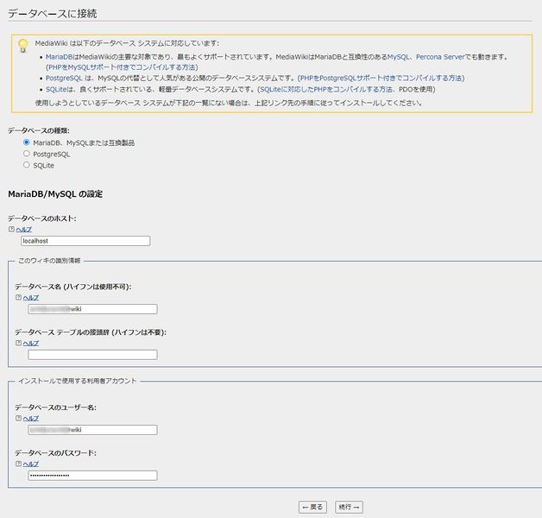Open PHPをMySQLサポート付きでコンパイルする方法 link
The image size is (542, 518).
(x=123, y=66)
